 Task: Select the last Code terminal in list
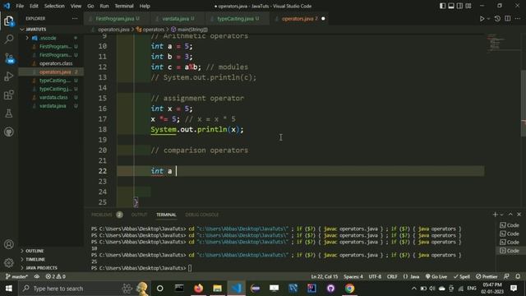coord(510,251)
